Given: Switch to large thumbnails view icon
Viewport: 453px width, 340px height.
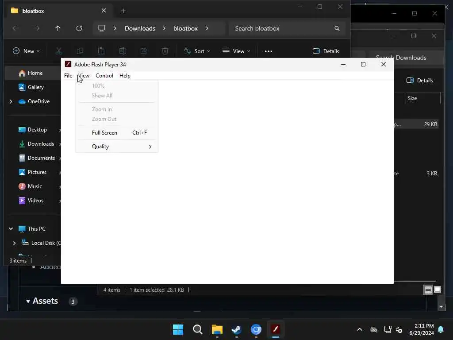Looking at the screenshot, I should click(438, 290).
